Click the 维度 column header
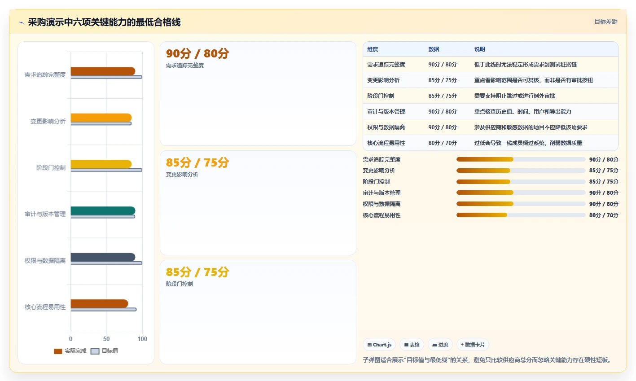The height and width of the screenshot is (381, 636). coord(373,49)
